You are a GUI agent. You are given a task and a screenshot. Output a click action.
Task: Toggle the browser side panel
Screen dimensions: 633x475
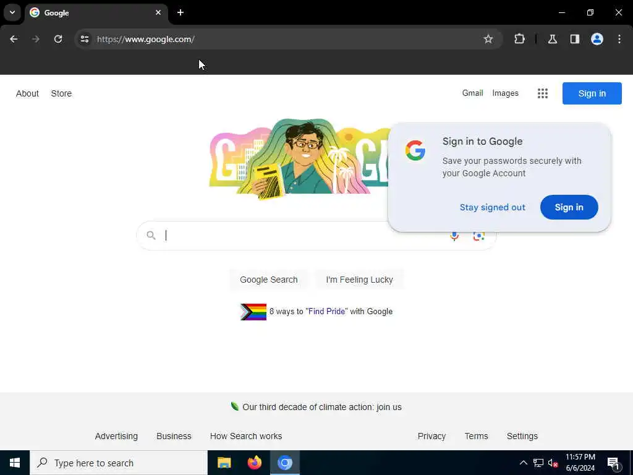click(575, 39)
